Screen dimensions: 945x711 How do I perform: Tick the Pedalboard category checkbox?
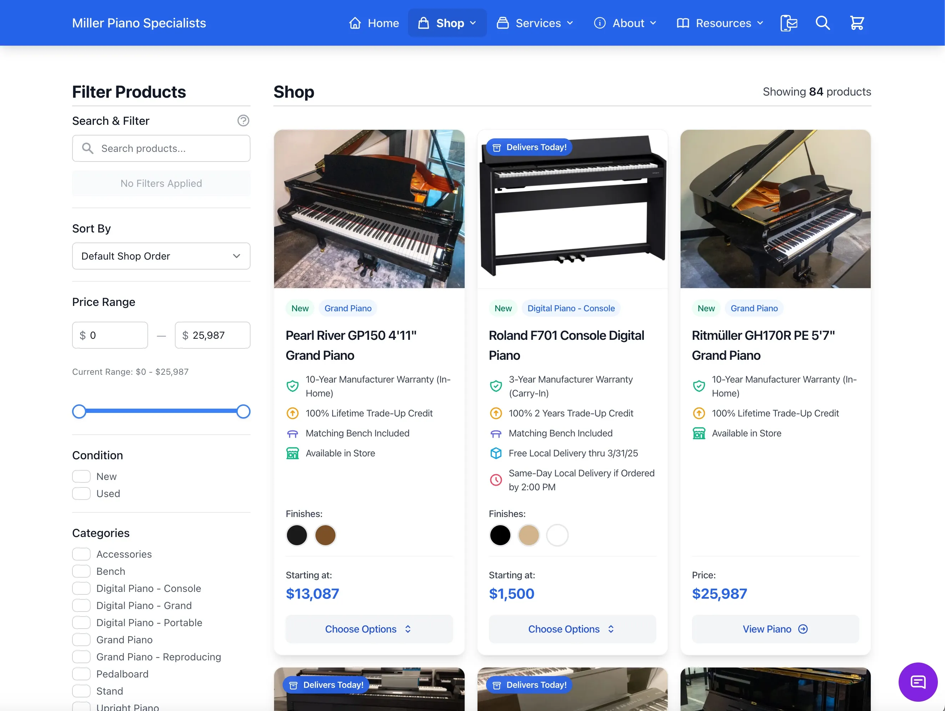tap(81, 674)
